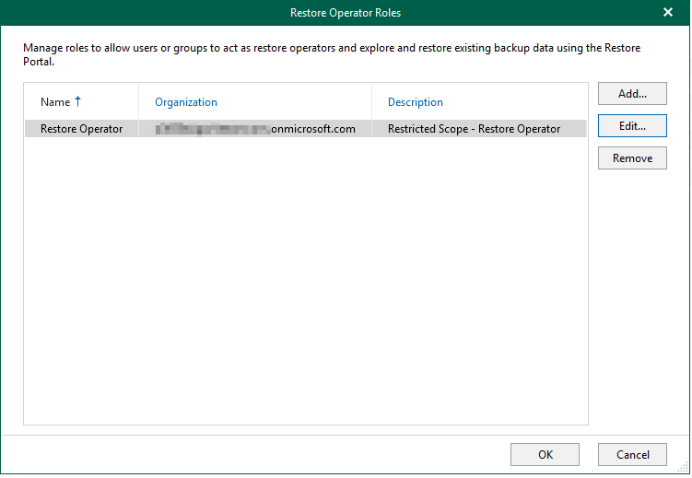Close the dialog using the X icon
Viewport: 692px width, 478px height.
click(668, 13)
